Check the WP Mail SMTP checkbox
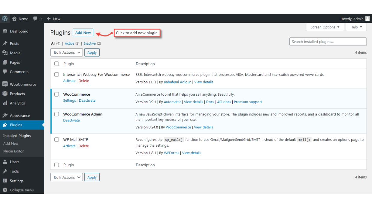372x207 pixels. [x=56, y=139]
